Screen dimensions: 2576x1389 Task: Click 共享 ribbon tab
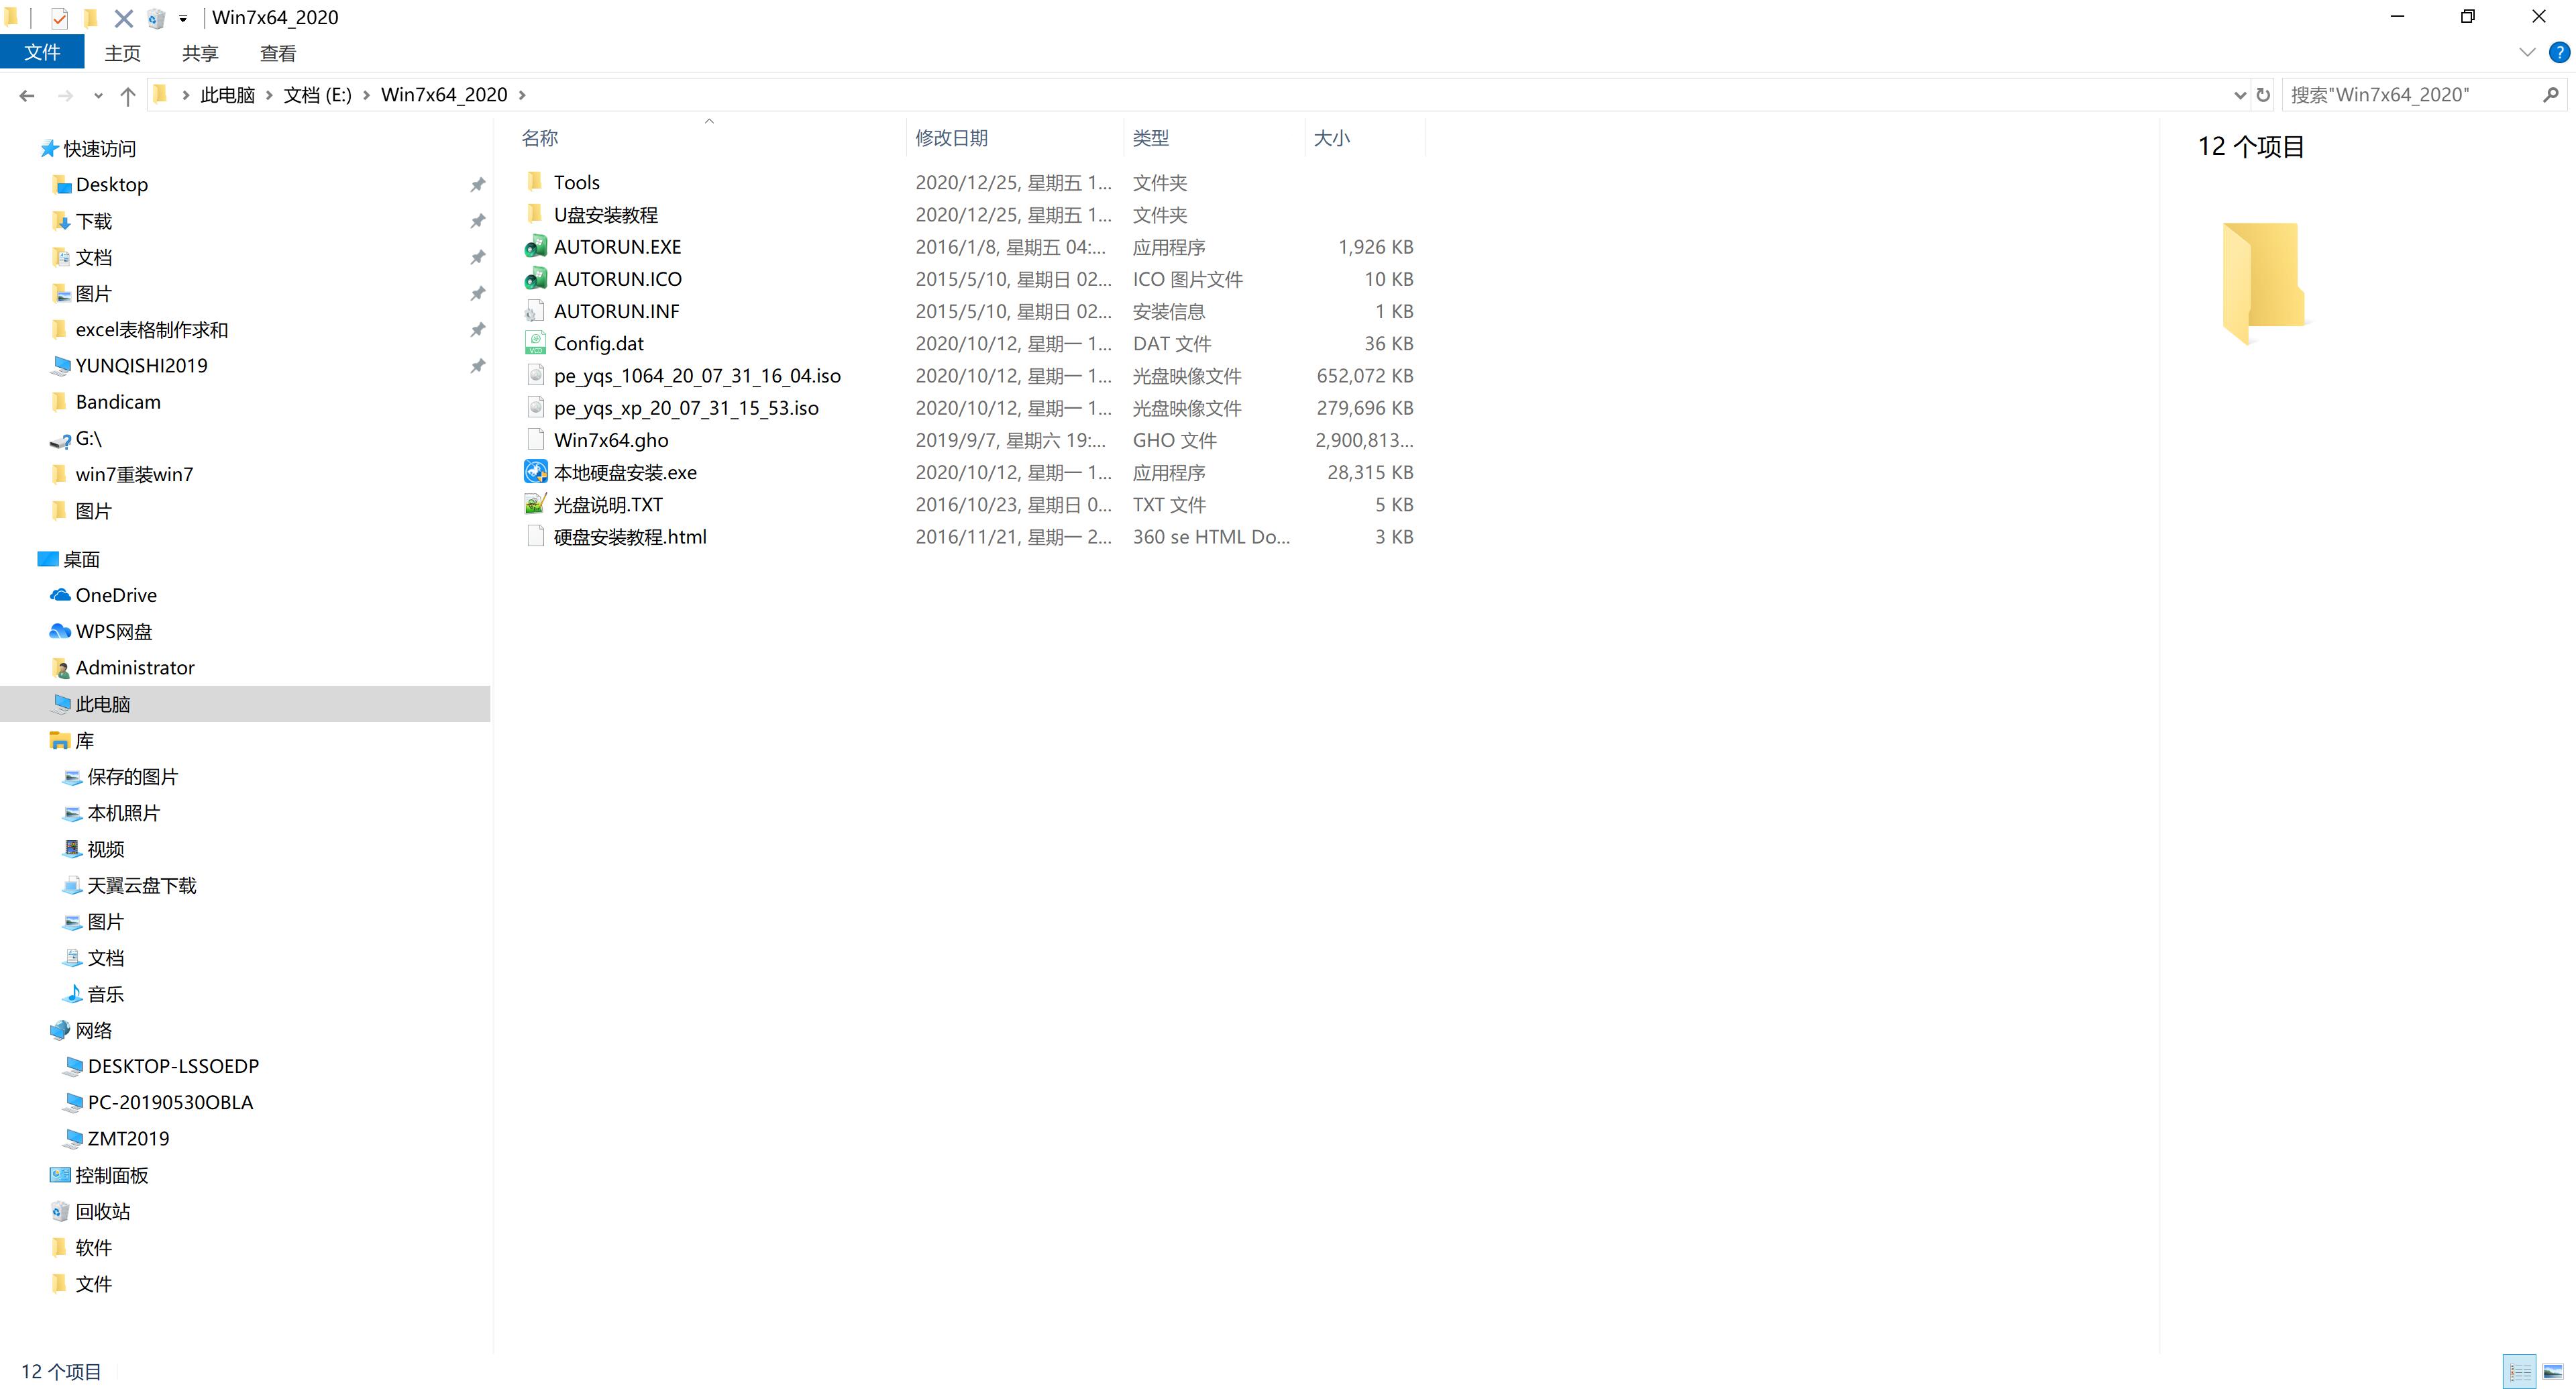pos(202,53)
